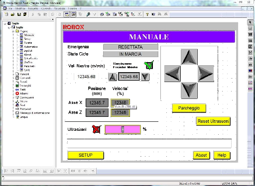Click the Parcheggio button
The image size is (255, 186).
[189, 108]
